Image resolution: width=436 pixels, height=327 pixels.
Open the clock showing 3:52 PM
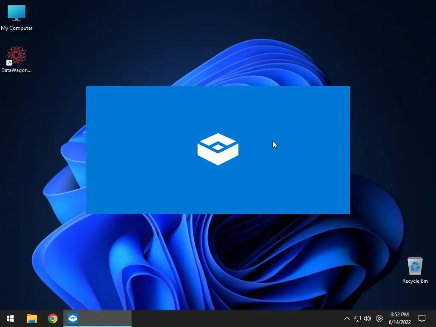pos(399,318)
